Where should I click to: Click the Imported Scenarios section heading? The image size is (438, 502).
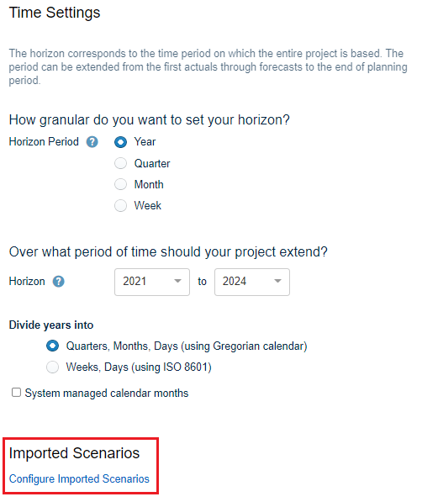(x=74, y=453)
